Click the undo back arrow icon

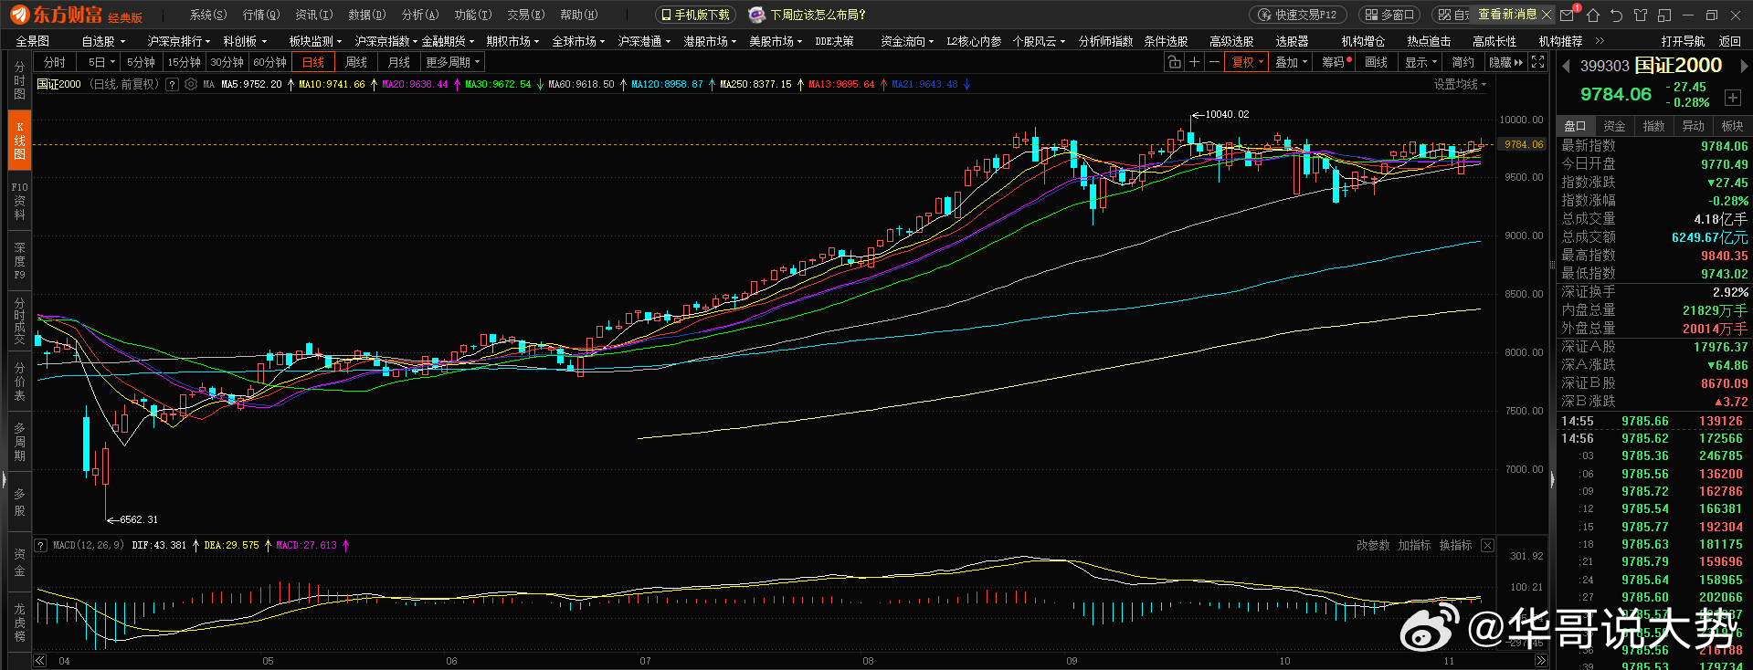pos(1617,15)
